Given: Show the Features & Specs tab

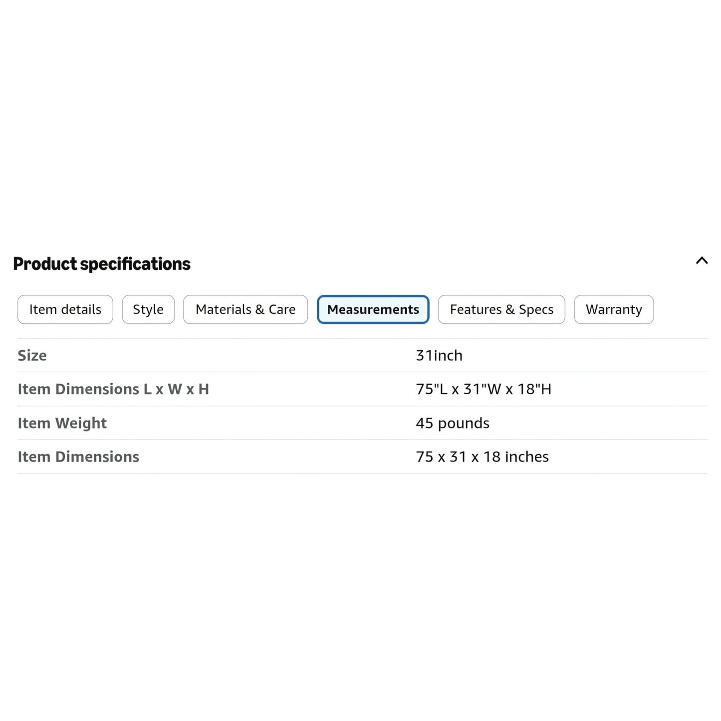Looking at the screenshot, I should [x=501, y=309].
